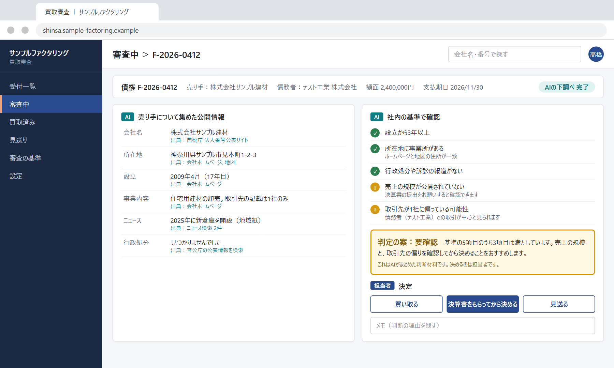Click green check icon for 設立から3年以上

(375, 133)
